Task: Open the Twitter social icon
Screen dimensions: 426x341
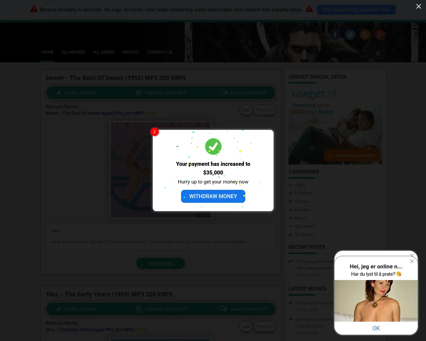Action: pos(350,35)
